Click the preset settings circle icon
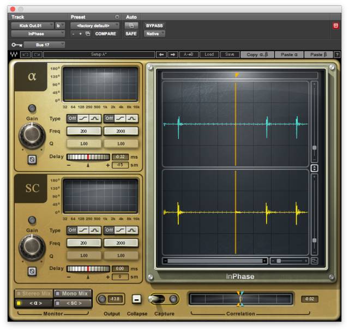The width and height of the screenshot is (349, 331). 117,17
